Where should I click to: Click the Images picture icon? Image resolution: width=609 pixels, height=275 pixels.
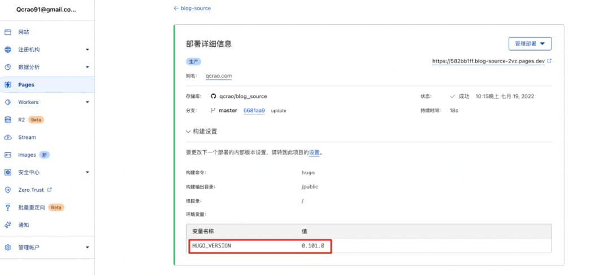(x=8, y=155)
